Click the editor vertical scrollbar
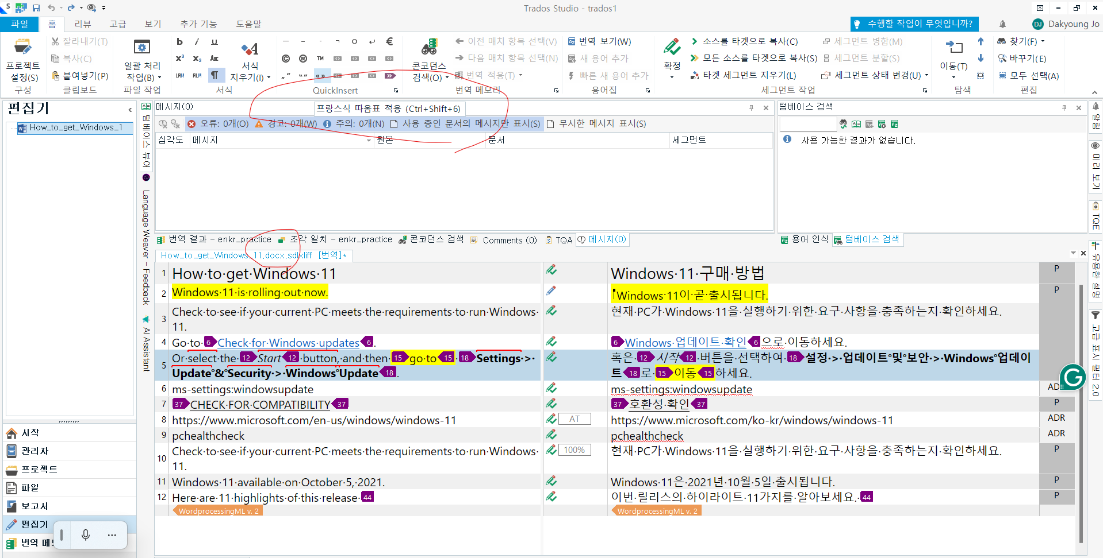This screenshot has height=558, width=1103. (1081, 413)
